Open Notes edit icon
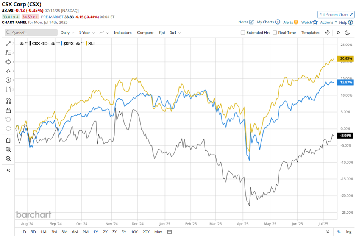 [251, 22]
